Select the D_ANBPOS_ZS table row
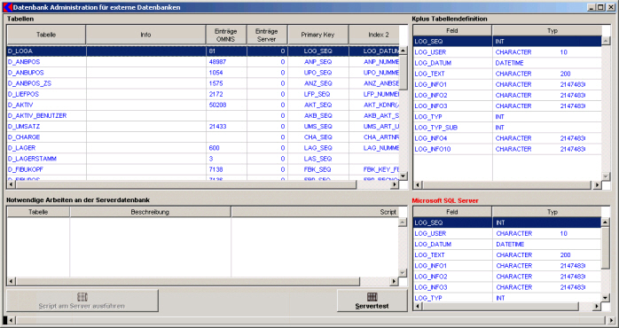Image resolution: width=619 pixels, height=328 pixels. 203,83
